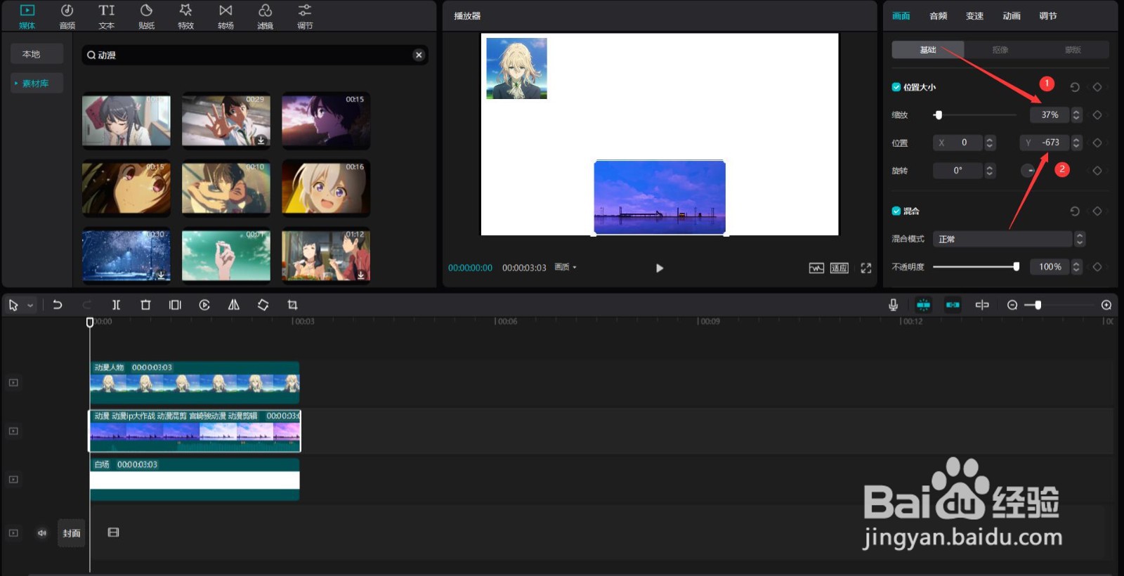
Task: Adjust the rotation degree stepper
Action: coord(990,170)
